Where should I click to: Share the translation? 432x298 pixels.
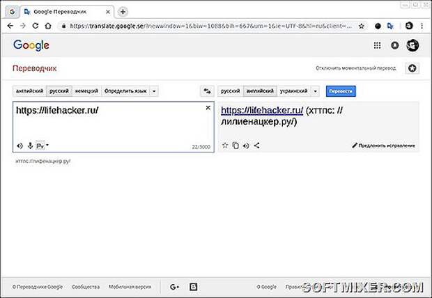tap(257, 146)
